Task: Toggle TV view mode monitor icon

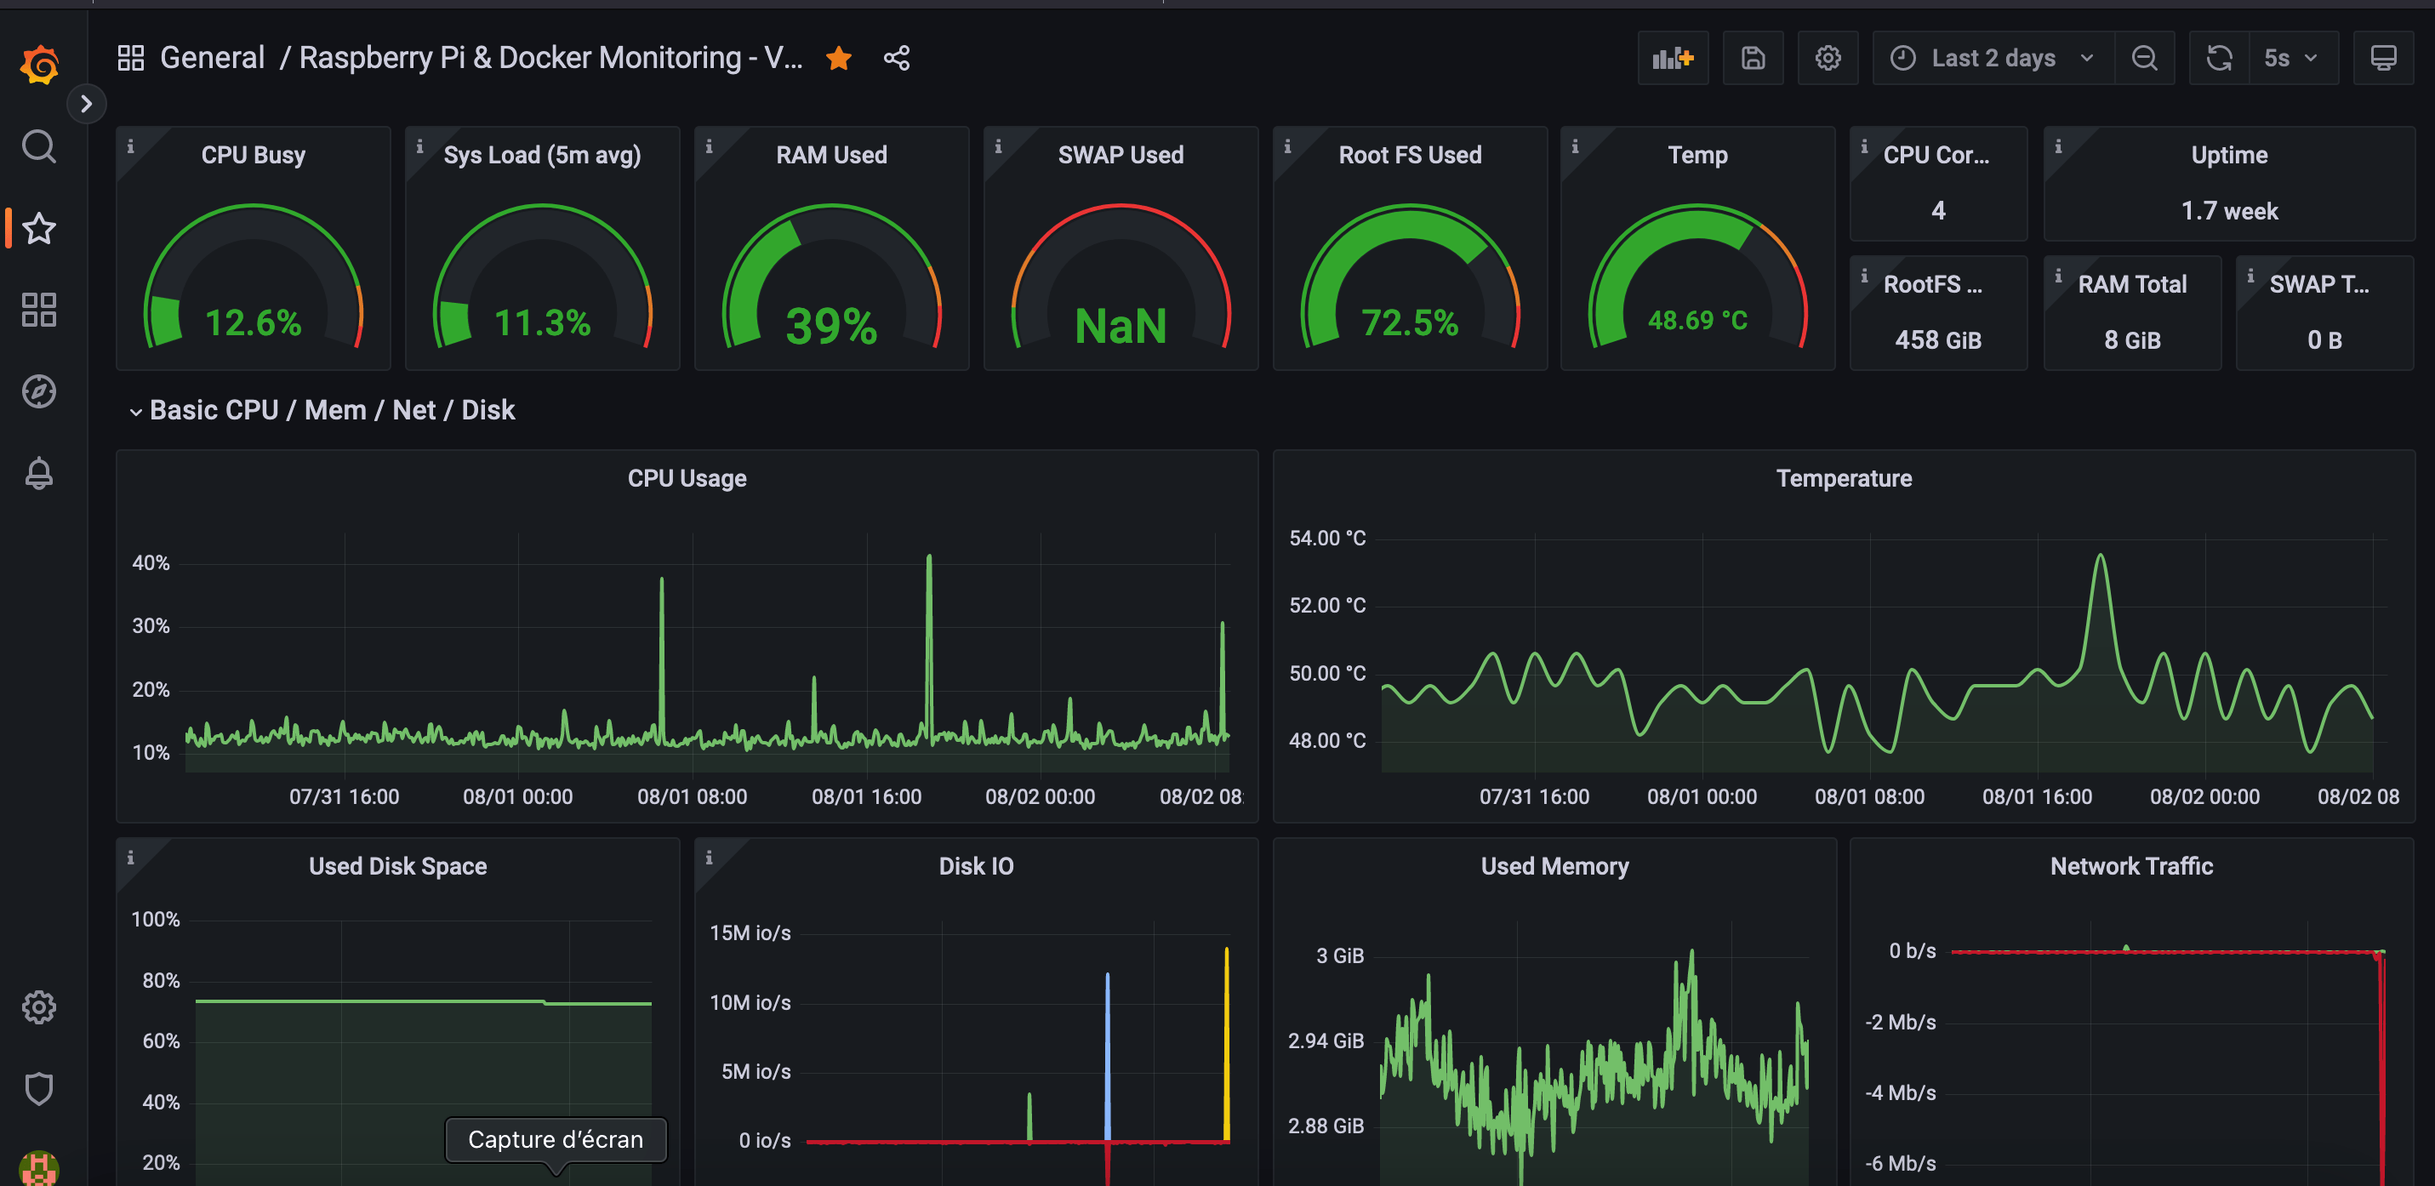Action: (2383, 59)
